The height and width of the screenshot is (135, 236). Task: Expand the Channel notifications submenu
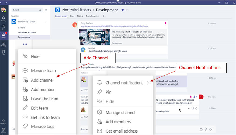point(148,83)
